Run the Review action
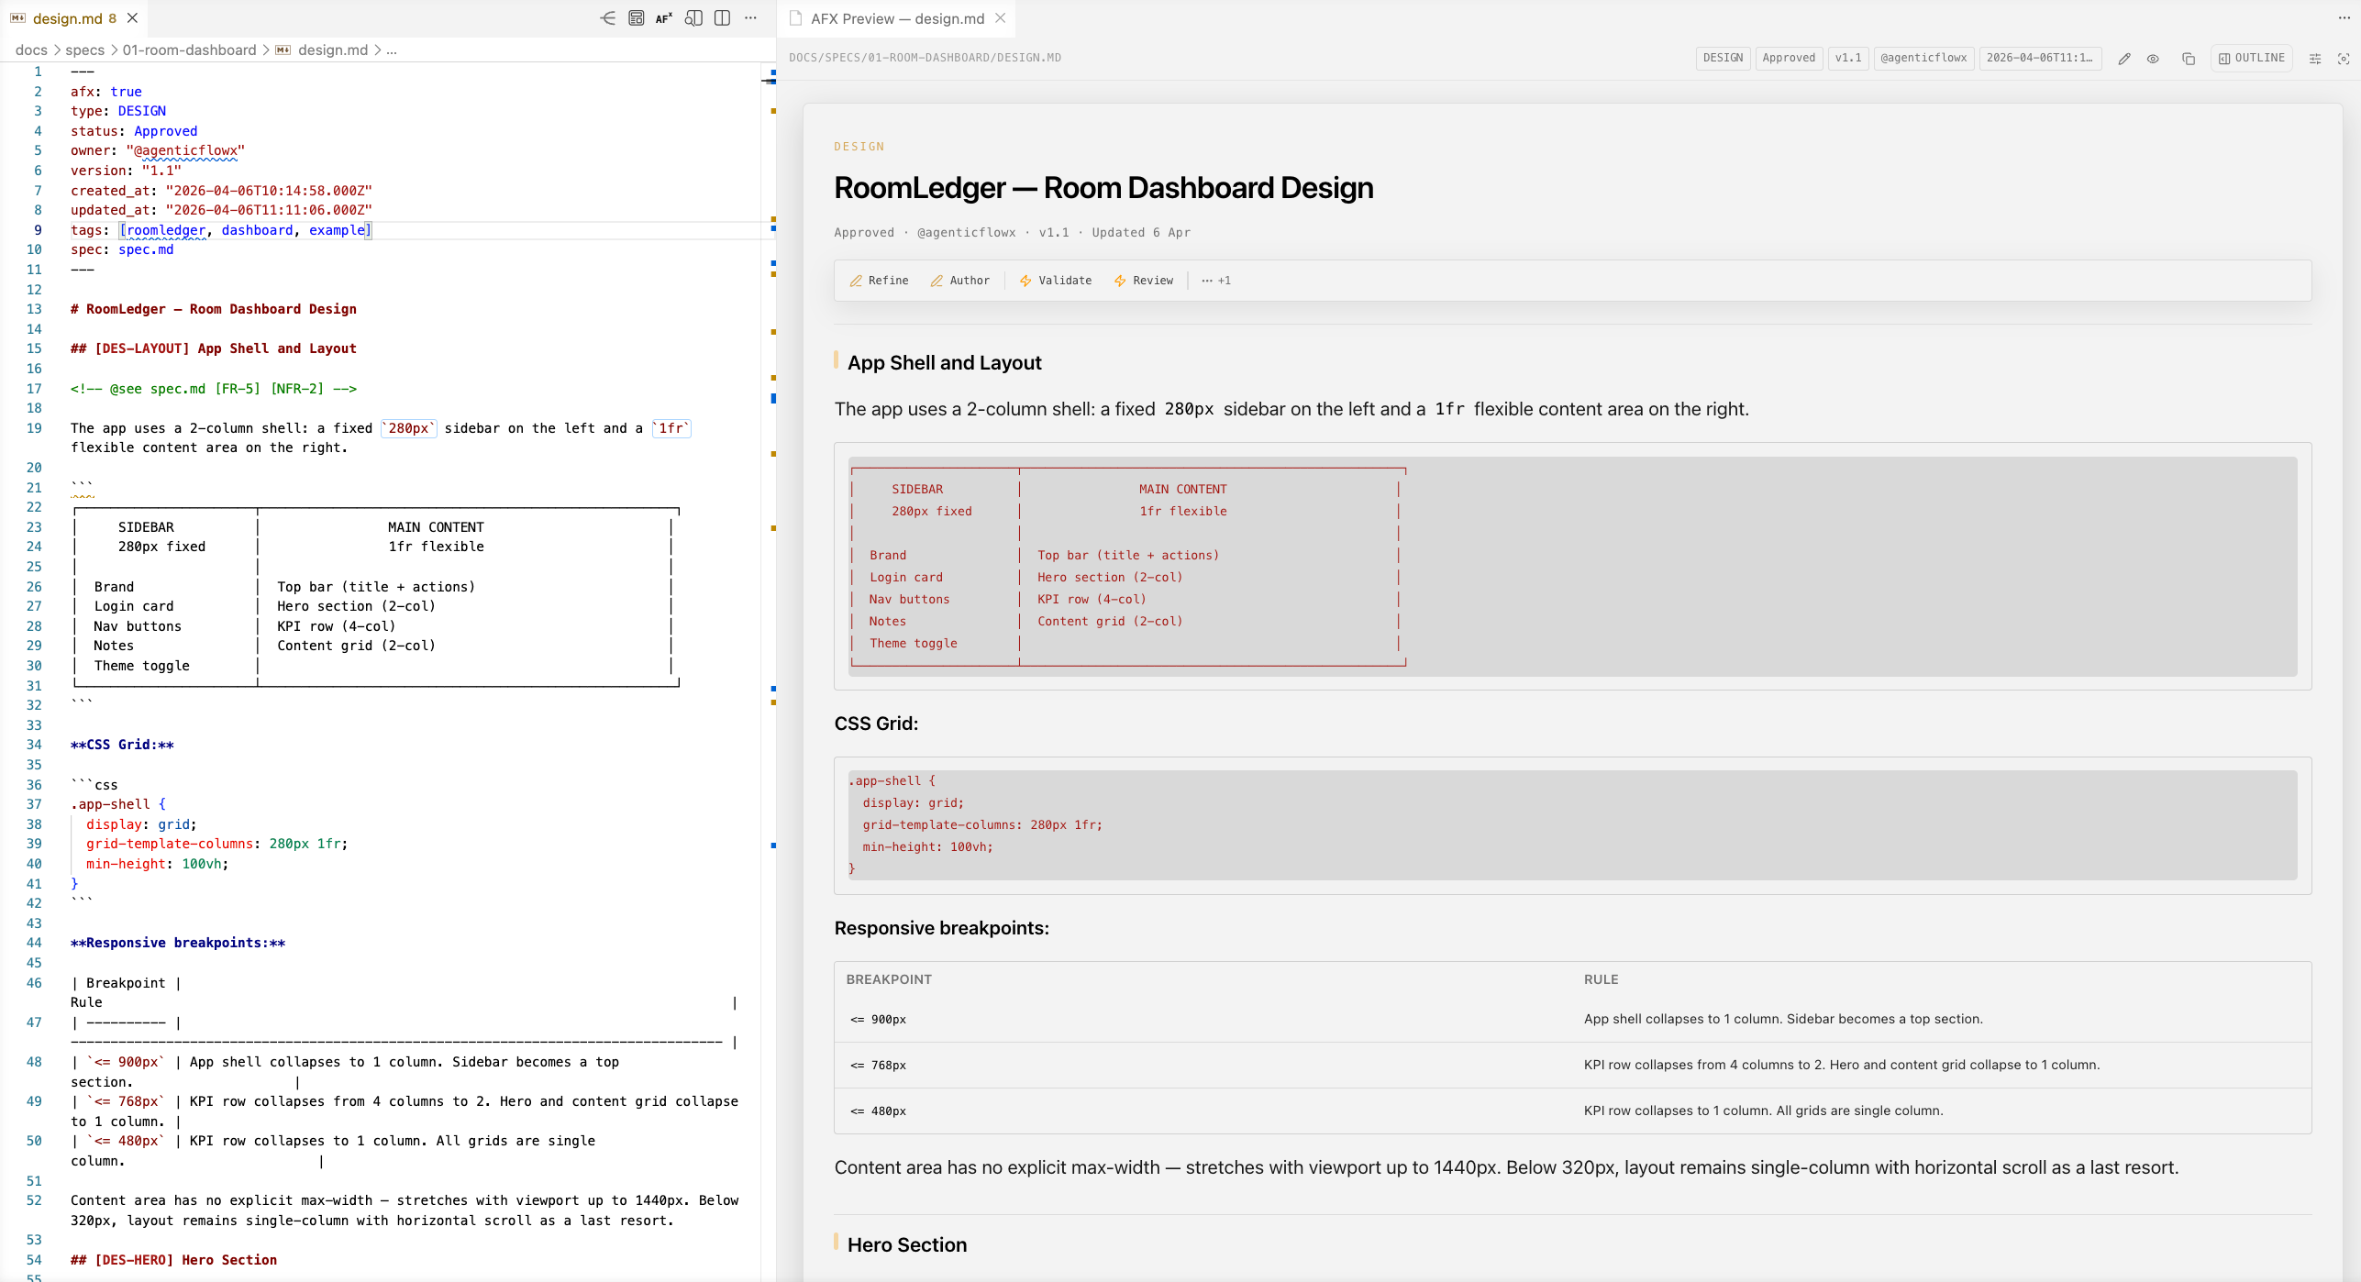The image size is (2361, 1282). tap(1143, 281)
